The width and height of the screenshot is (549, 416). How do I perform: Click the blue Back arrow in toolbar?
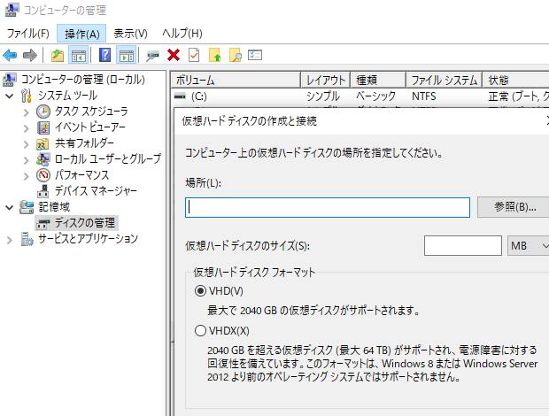[11, 56]
